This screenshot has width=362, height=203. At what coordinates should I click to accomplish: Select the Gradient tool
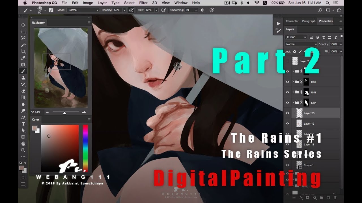(23, 97)
